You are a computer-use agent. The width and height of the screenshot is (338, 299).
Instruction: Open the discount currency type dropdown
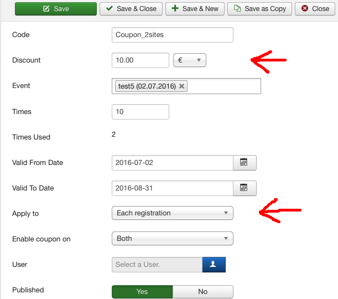point(190,60)
